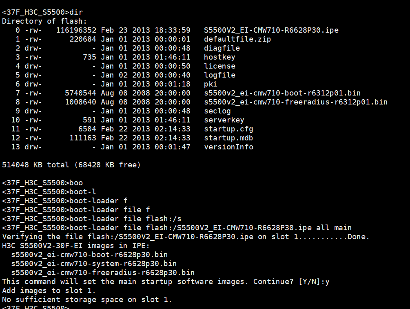Click the freeradius-r6312p01.bin file name
Screen dimensions: 410x309
tap(295, 102)
